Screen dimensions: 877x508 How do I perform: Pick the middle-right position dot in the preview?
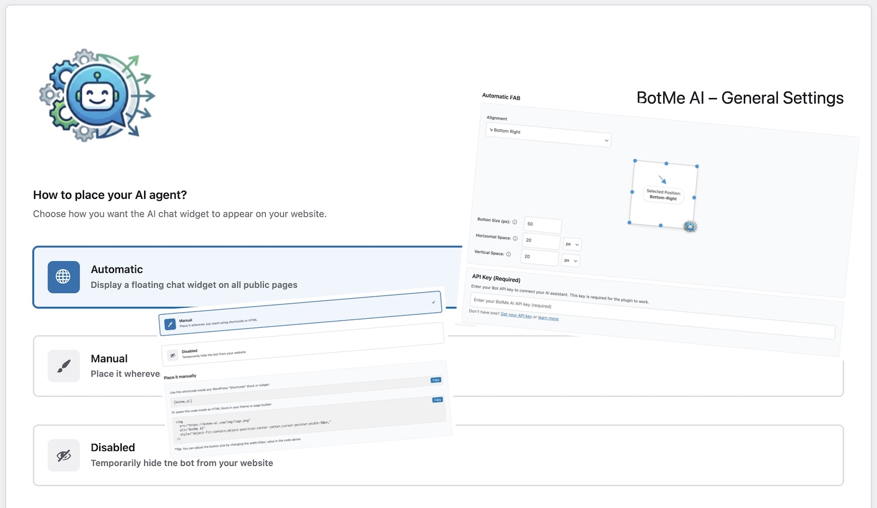[x=694, y=197]
